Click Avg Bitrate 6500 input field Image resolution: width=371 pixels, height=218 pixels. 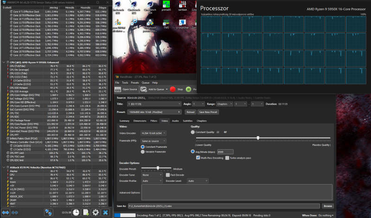225,152
